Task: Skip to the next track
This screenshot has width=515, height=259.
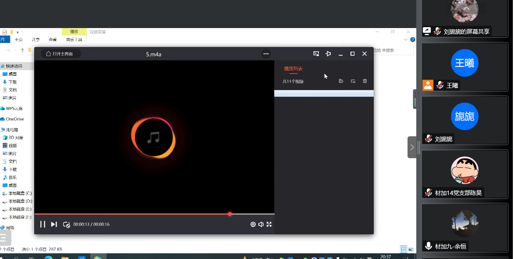Action: pyautogui.click(x=54, y=224)
